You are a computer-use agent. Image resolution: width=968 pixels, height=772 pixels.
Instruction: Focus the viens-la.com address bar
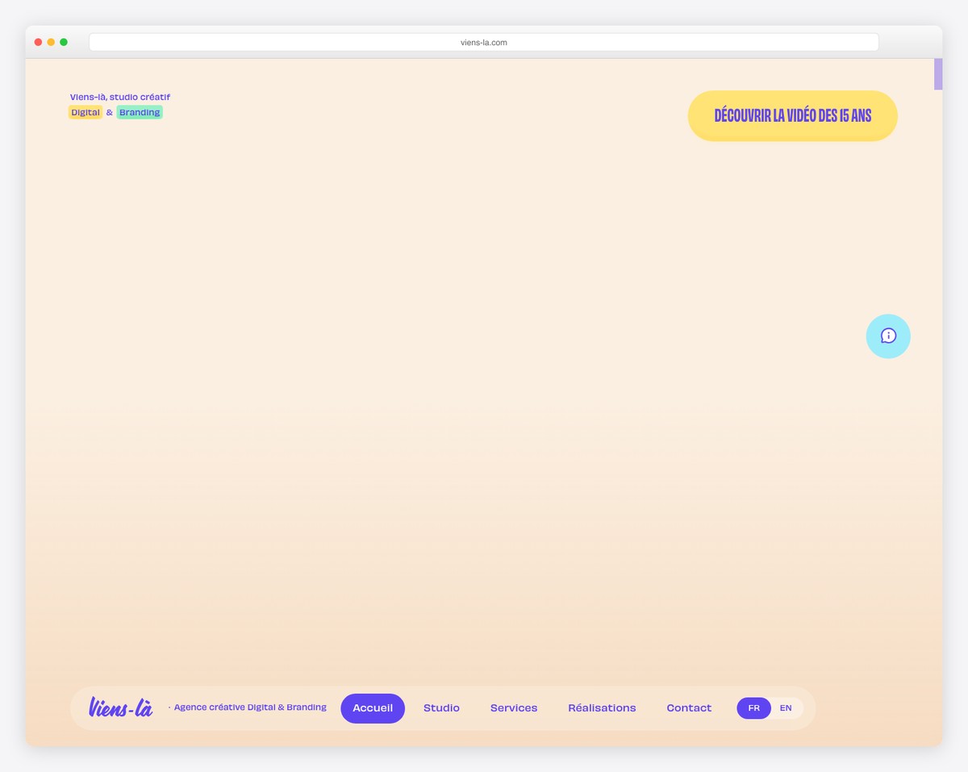click(483, 42)
